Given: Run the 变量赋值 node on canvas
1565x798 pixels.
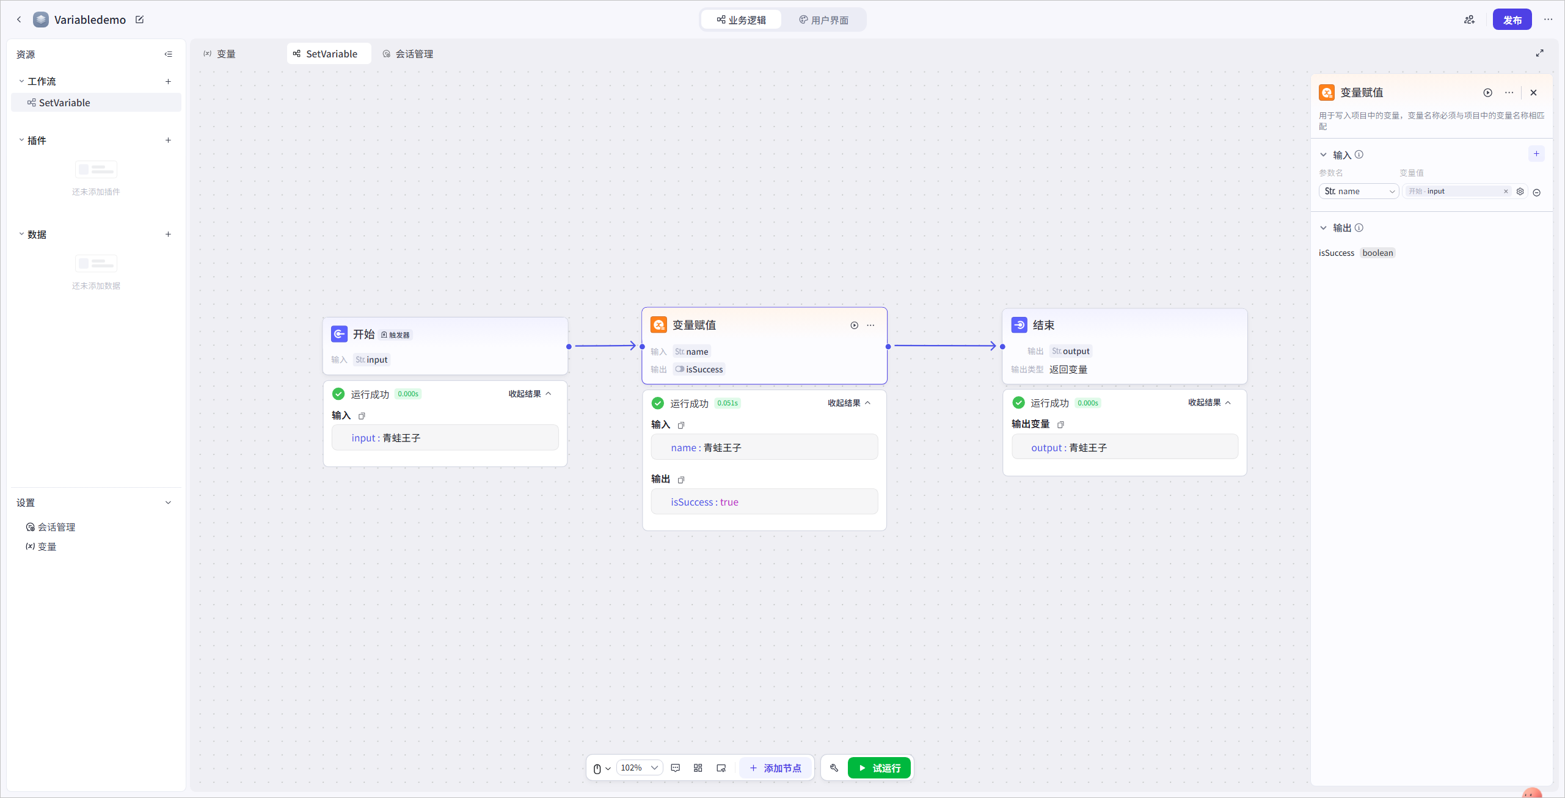Looking at the screenshot, I should click(x=854, y=325).
